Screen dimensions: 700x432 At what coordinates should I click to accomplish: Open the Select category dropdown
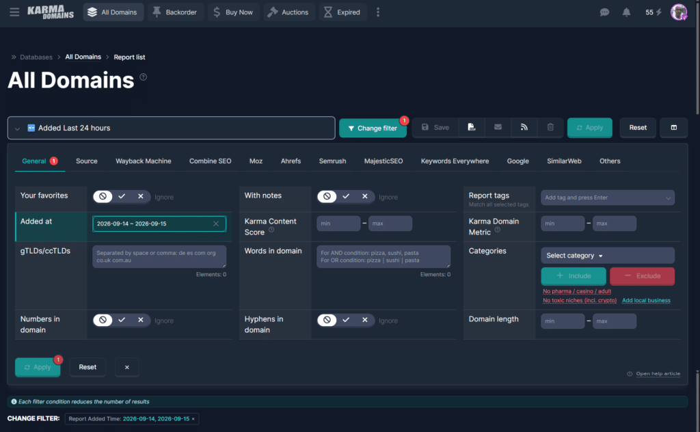[x=608, y=256]
